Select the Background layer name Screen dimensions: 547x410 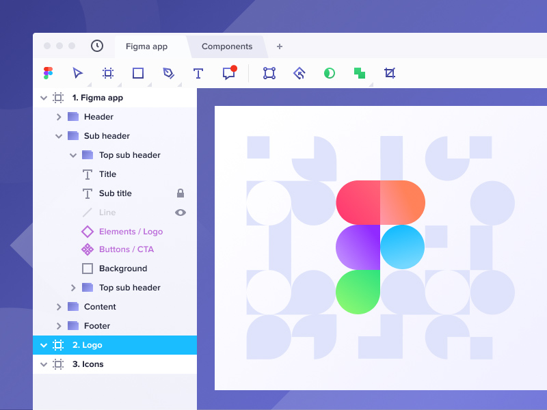(x=123, y=269)
